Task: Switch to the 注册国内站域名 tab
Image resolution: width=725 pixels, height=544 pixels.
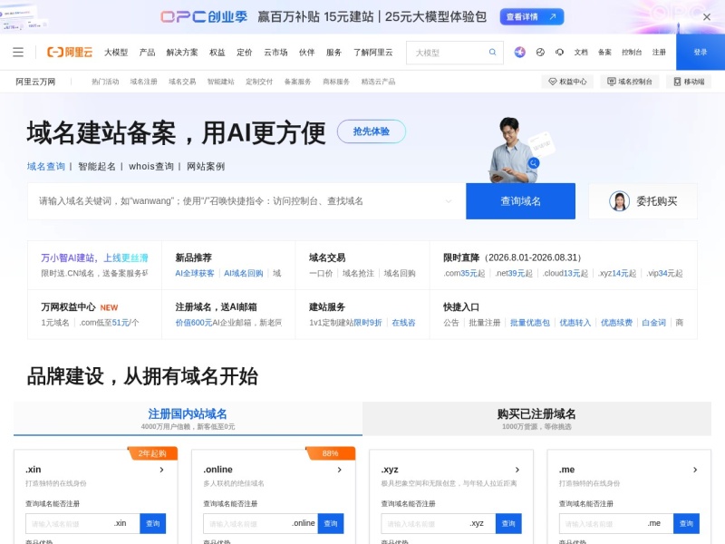Action: [188, 419]
